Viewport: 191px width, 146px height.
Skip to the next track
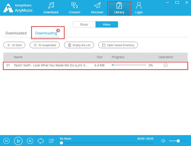click(x=30, y=141)
